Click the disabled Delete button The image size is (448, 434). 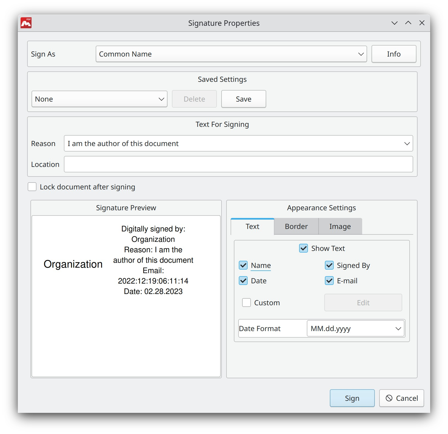pyautogui.click(x=194, y=99)
